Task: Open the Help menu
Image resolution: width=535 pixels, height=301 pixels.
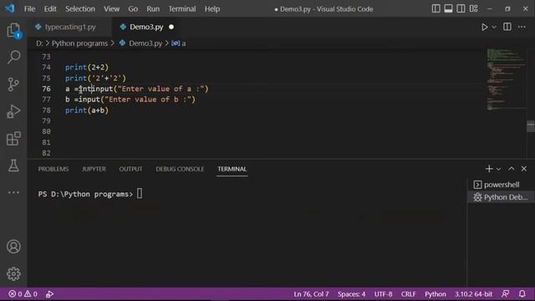Action: (x=212, y=9)
